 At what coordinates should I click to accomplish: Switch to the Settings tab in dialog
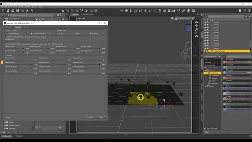[18, 27]
